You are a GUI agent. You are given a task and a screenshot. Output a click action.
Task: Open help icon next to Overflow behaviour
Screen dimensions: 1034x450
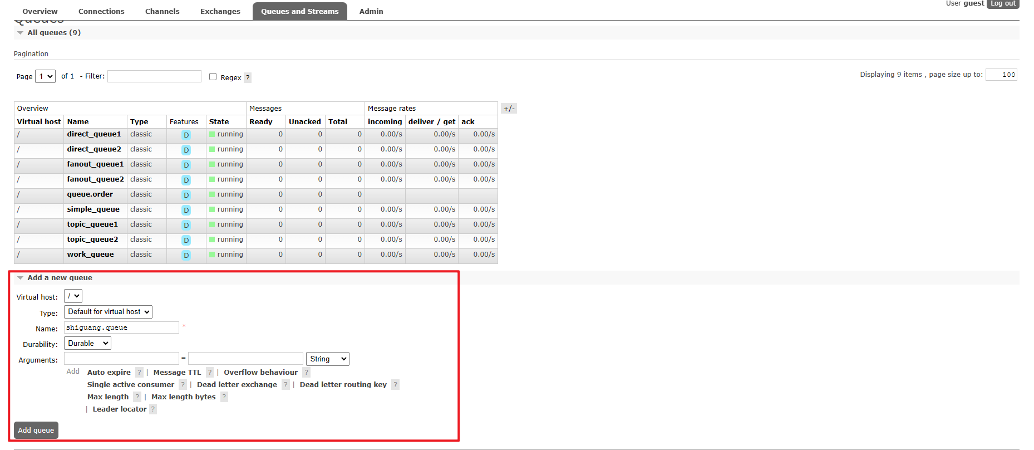pyautogui.click(x=306, y=373)
